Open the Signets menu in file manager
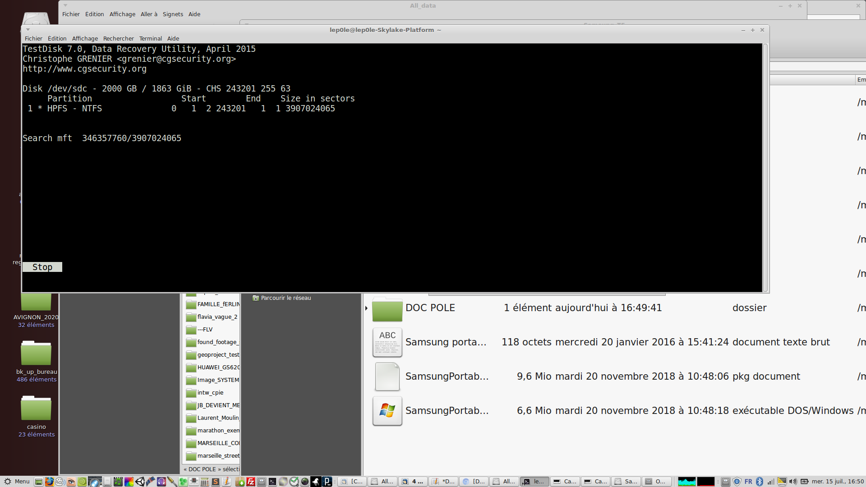 point(173,14)
